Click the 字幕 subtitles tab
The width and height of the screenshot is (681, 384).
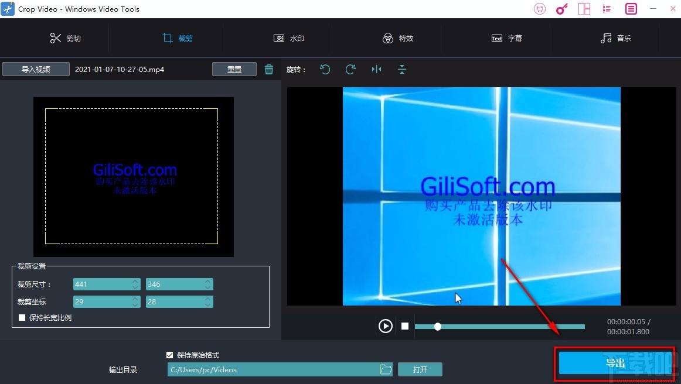(x=508, y=37)
